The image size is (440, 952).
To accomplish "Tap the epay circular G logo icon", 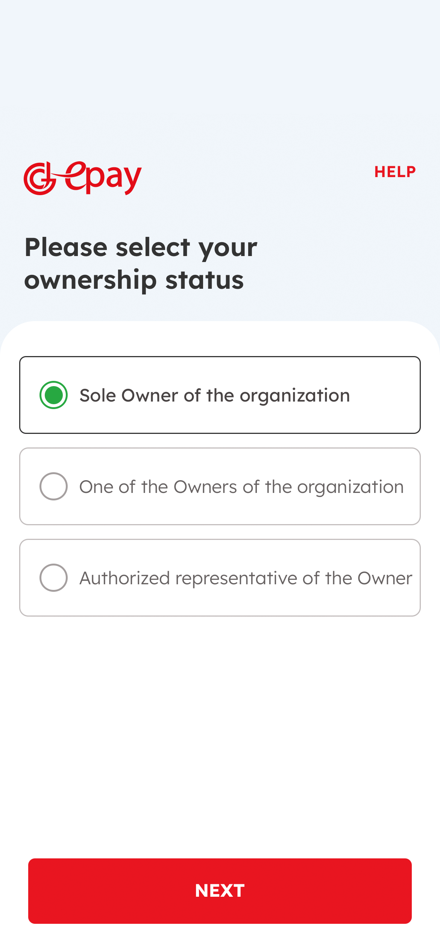I will 40,179.
